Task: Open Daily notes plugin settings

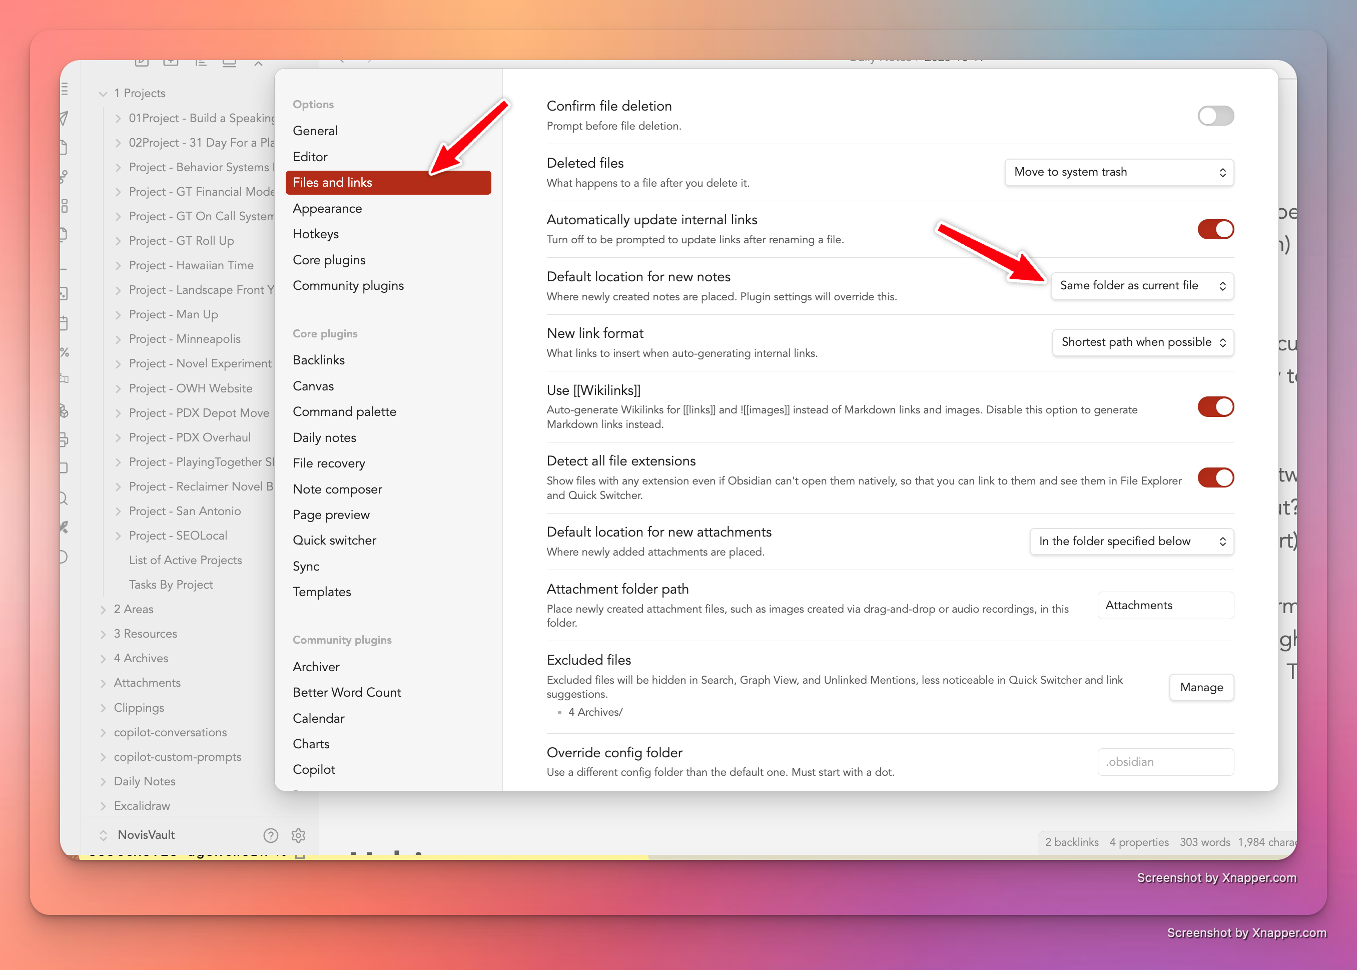Action: (324, 438)
